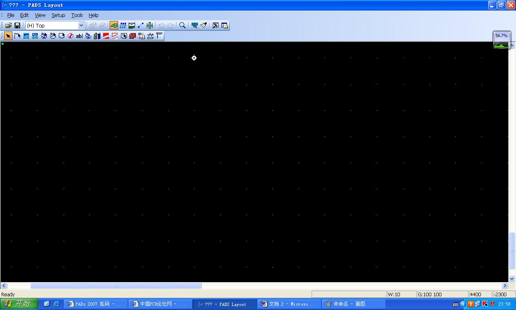Open the View menu
The width and height of the screenshot is (516, 310).
coord(40,15)
